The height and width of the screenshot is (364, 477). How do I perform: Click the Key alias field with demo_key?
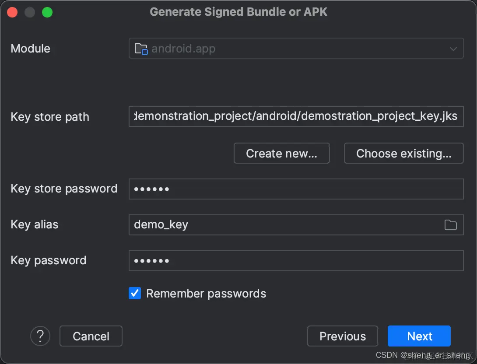[296, 225]
